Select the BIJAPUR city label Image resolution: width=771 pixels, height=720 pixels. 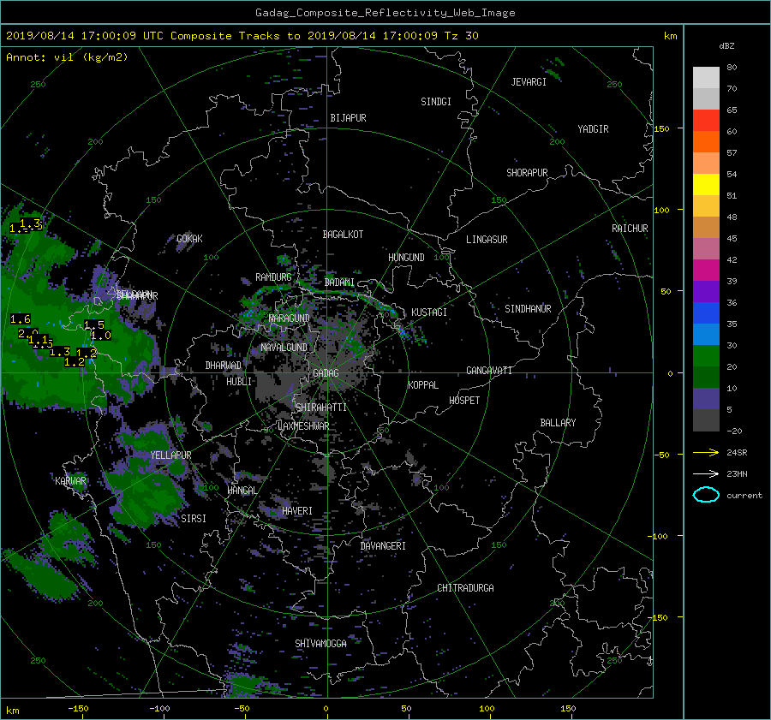click(348, 118)
